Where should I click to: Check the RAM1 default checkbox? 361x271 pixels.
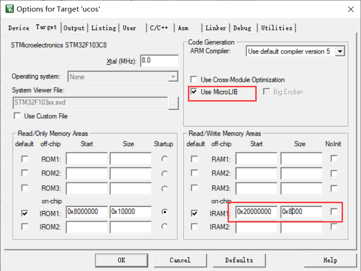pyautogui.click(x=194, y=159)
